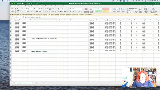Open the Comments button
The image size is (160, 90).
click(155, 6)
